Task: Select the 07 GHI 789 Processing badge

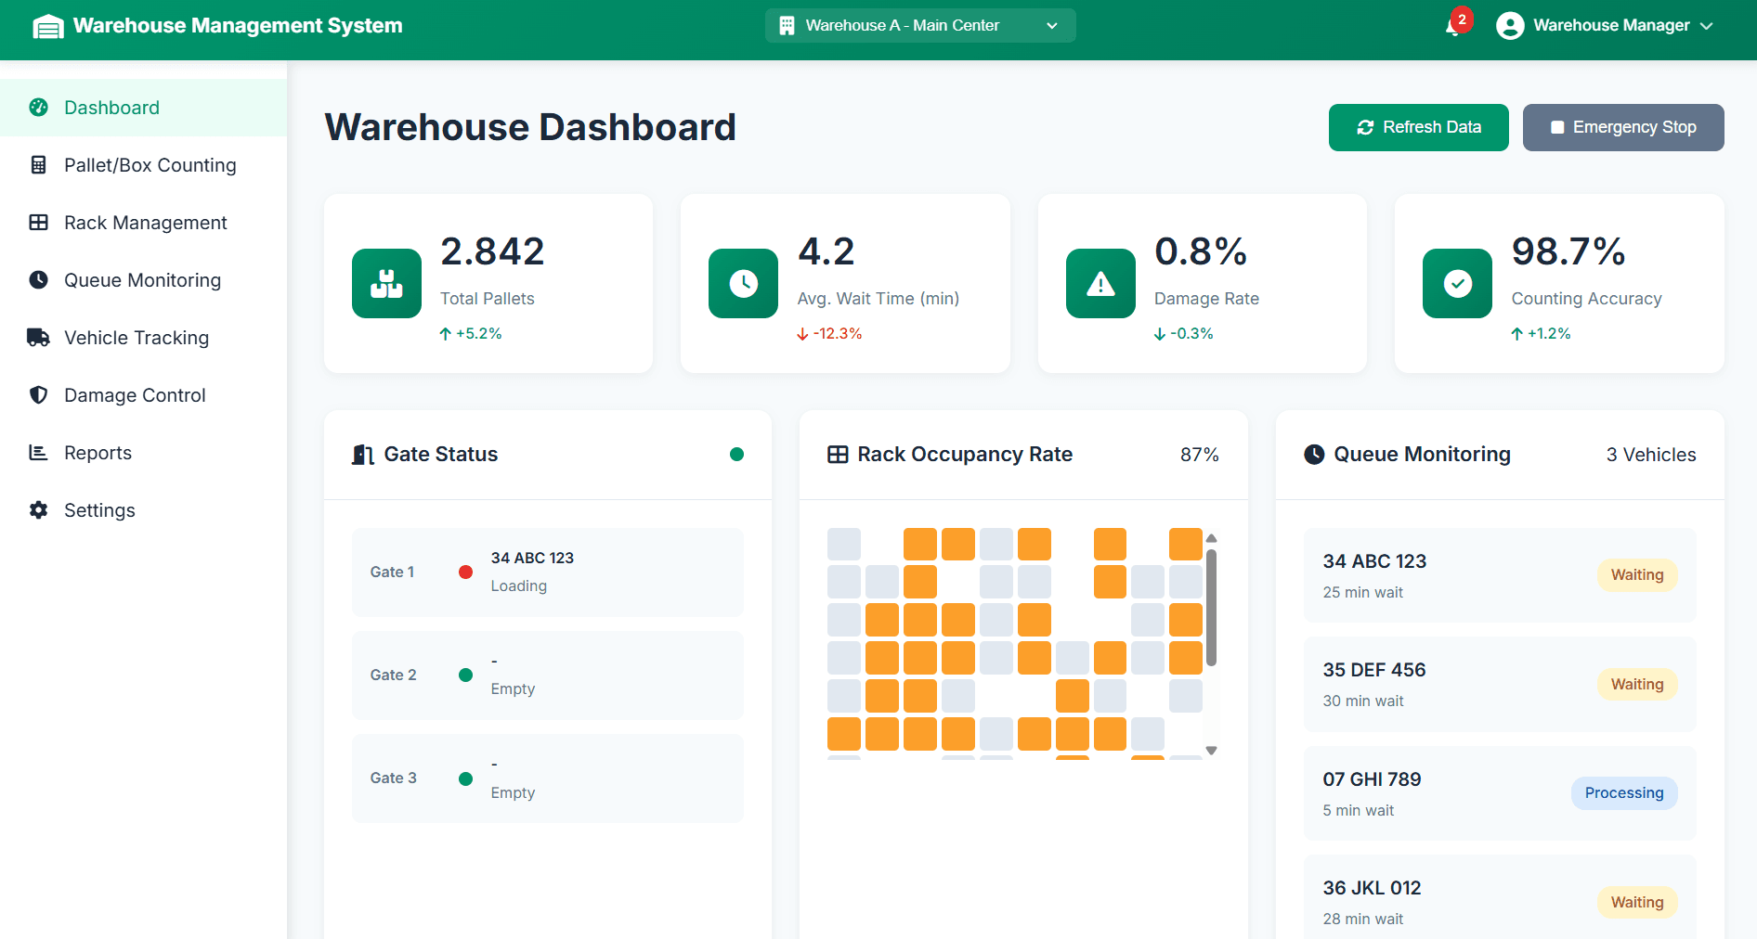Action: click(1623, 793)
